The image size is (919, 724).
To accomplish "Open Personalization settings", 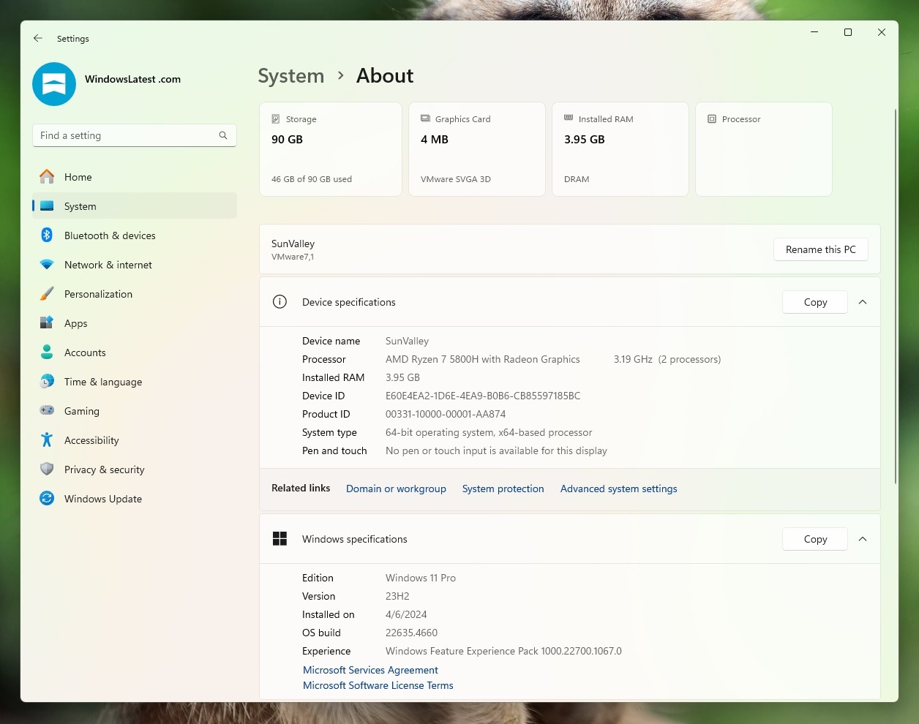I will pos(99,294).
